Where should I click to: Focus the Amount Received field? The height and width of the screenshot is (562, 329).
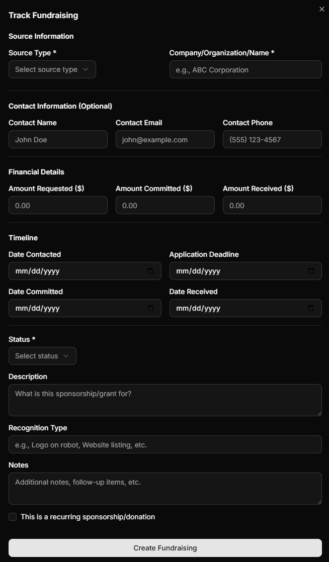[272, 206]
